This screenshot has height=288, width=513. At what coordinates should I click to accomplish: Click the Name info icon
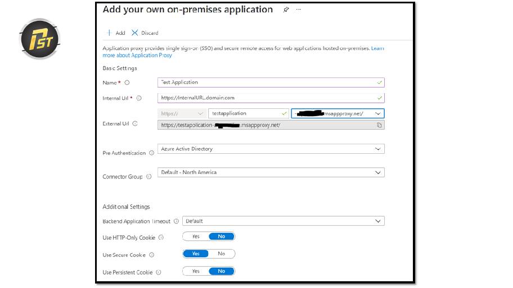tap(127, 83)
